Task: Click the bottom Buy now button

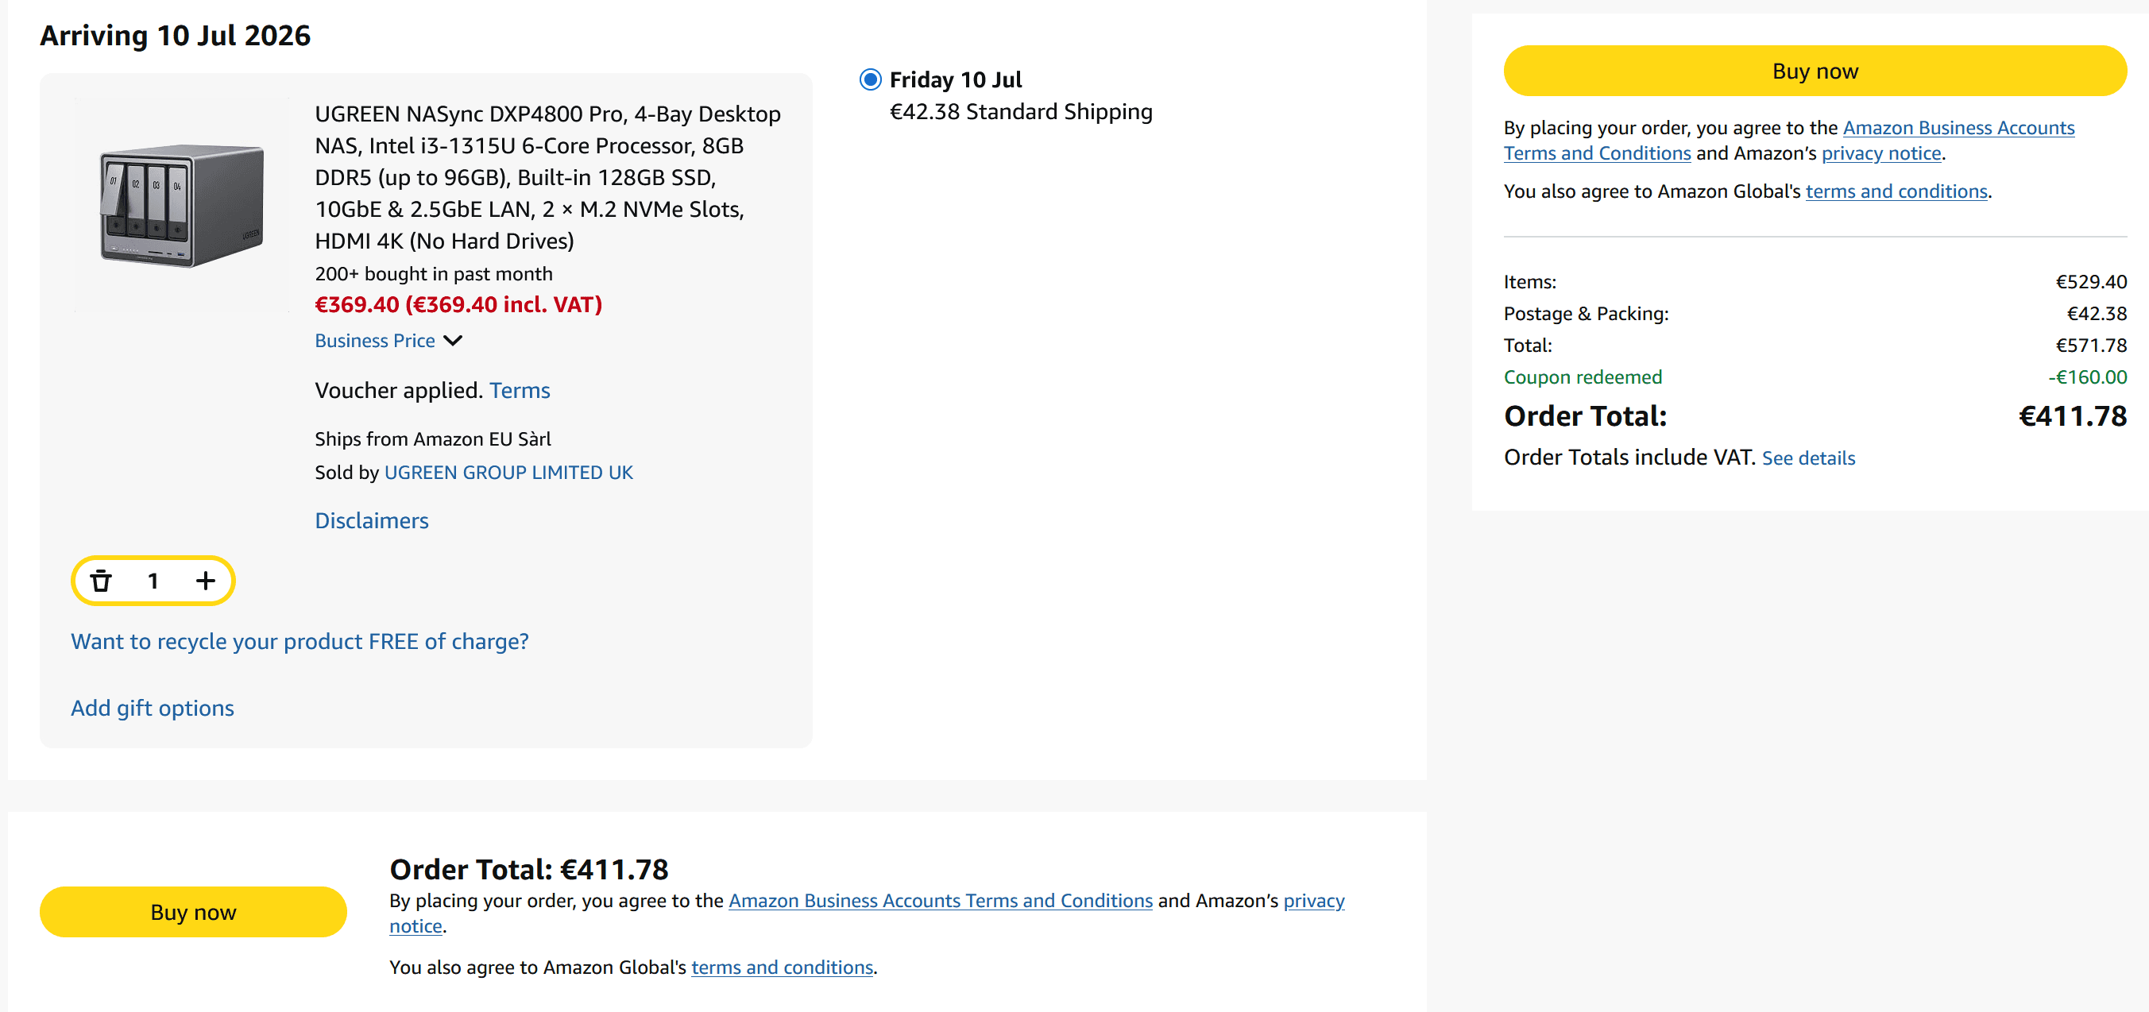Action: tap(193, 912)
